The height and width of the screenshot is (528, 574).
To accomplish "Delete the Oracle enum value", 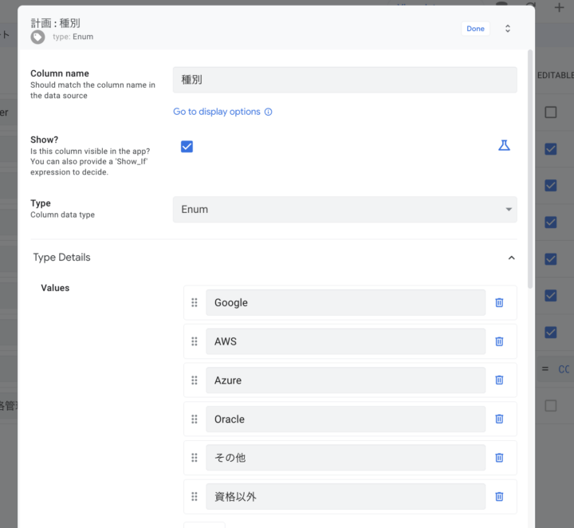I will point(499,419).
